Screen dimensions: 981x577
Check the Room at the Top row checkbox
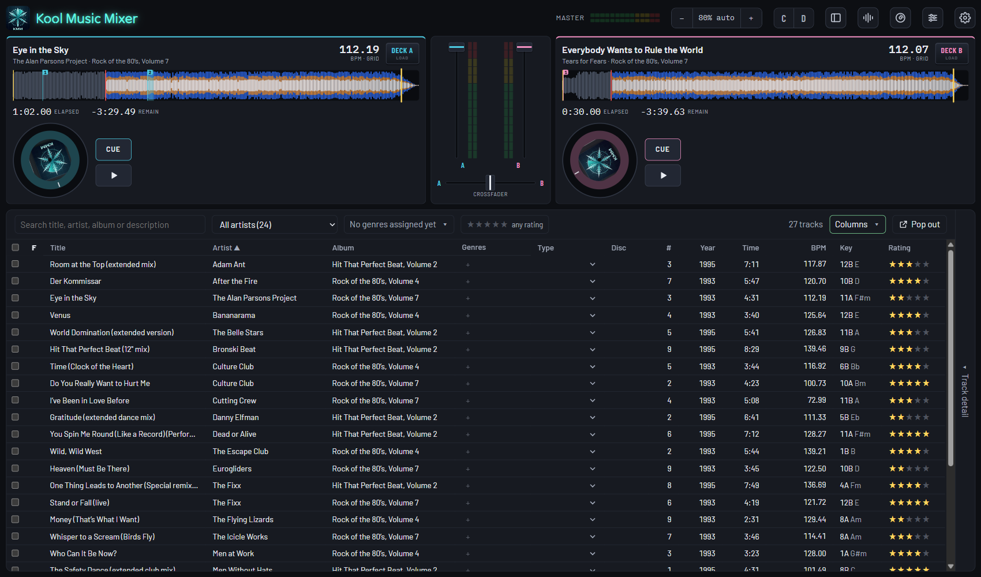click(x=16, y=264)
